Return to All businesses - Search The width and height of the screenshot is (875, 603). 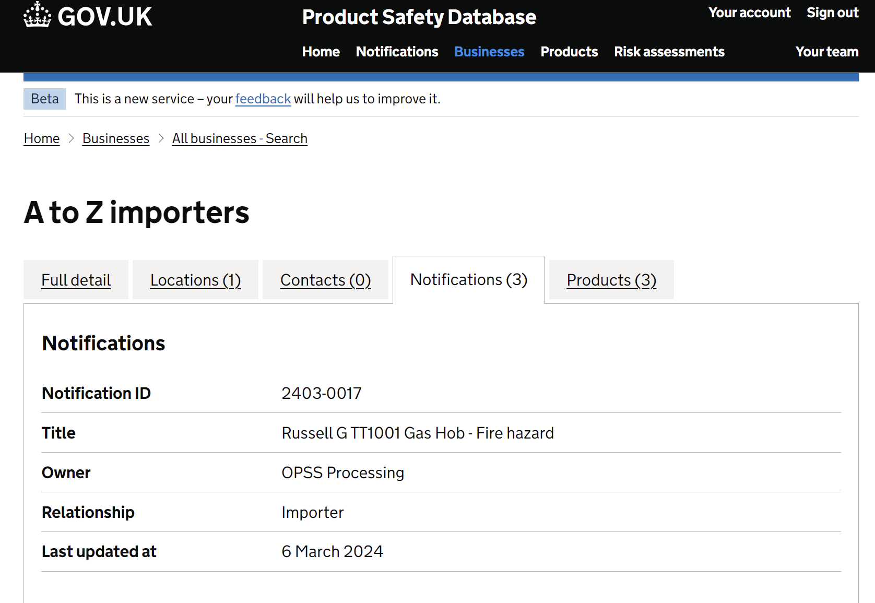coord(240,138)
